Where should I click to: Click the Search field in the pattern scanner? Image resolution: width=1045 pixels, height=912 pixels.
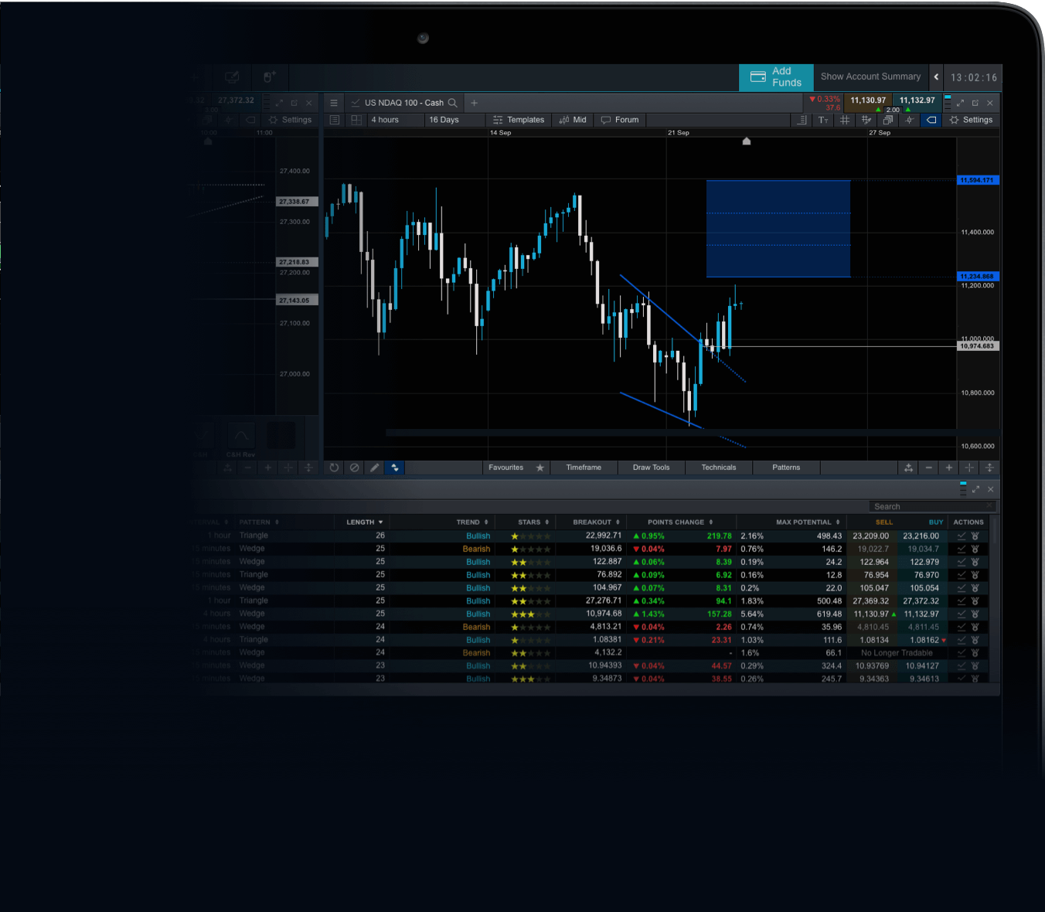point(928,507)
